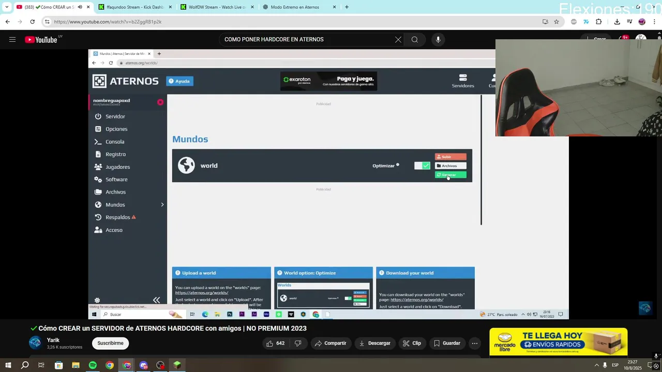Click Servidor power icon in Aternos sidebar
Screen dimensions: 662x372
[x=98, y=116]
